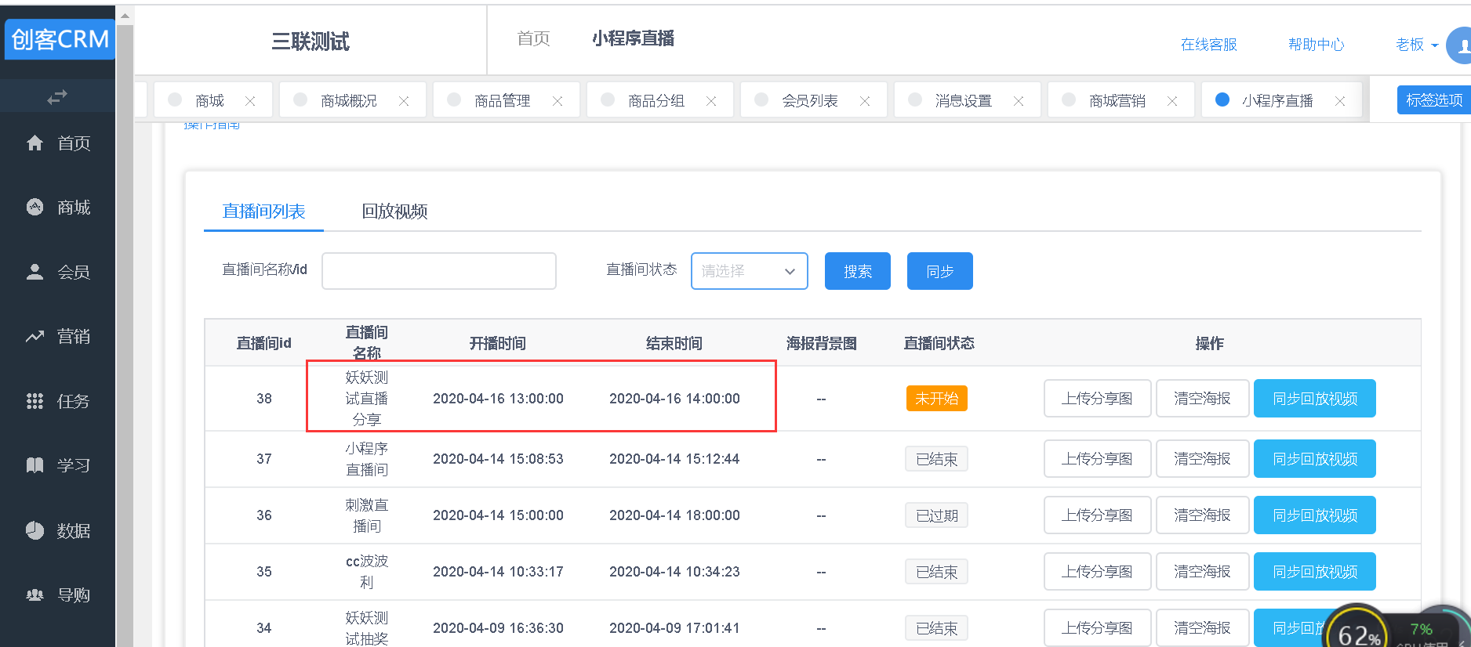The width and height of the screenshot is (1471, 647).
Task: Open 营销 marketing trend icon
Action: [x=35, y=336]
